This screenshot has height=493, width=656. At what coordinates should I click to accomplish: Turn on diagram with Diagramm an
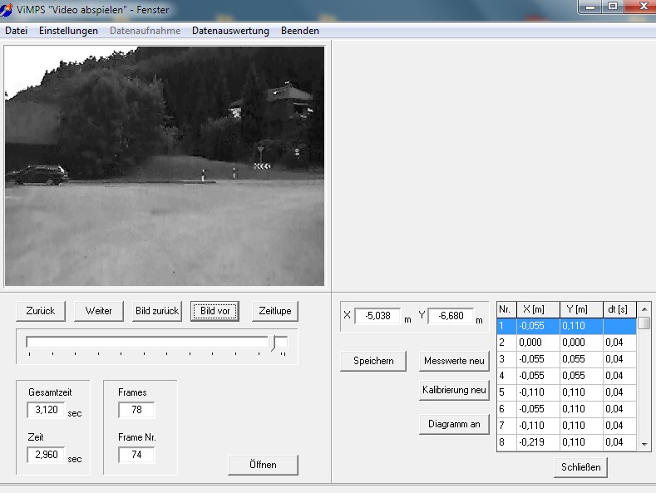pos(454,424)
